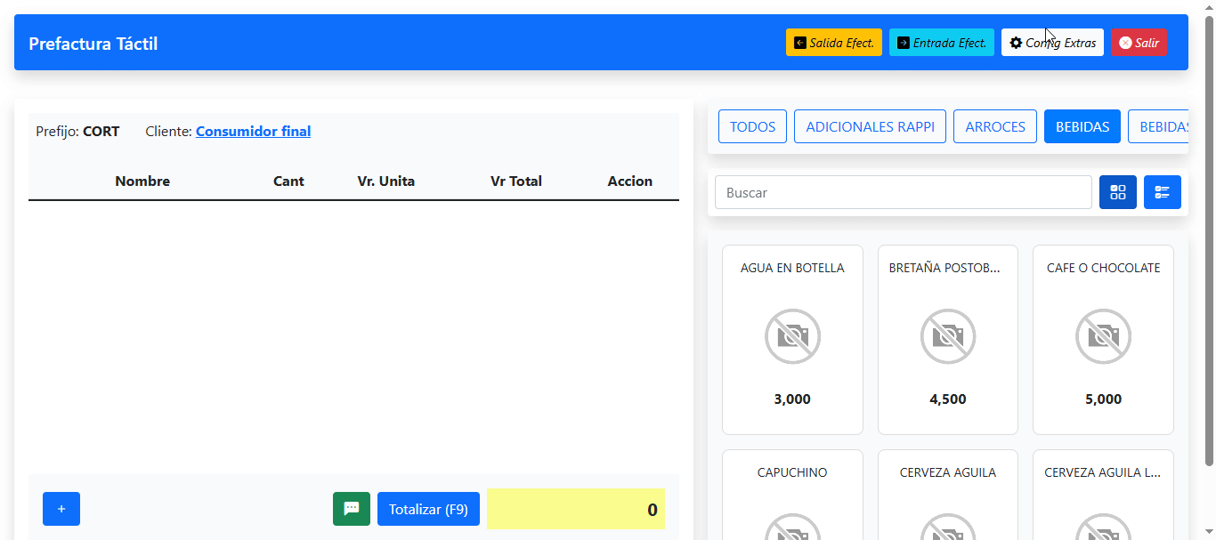Select the ADICIONALES RAPPI category tab

(870, 126)
